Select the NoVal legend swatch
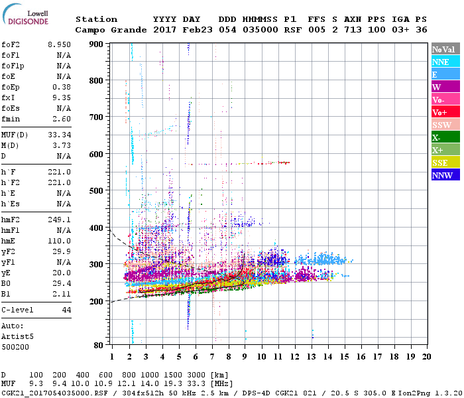Screen dimensions: 464x398 pyautogui.click(x=445, y=49)
